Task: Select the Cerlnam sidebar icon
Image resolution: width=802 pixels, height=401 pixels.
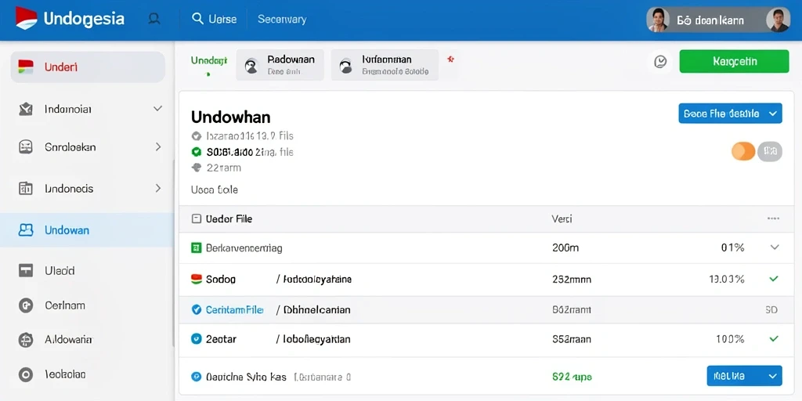Action: coord(26,305)
